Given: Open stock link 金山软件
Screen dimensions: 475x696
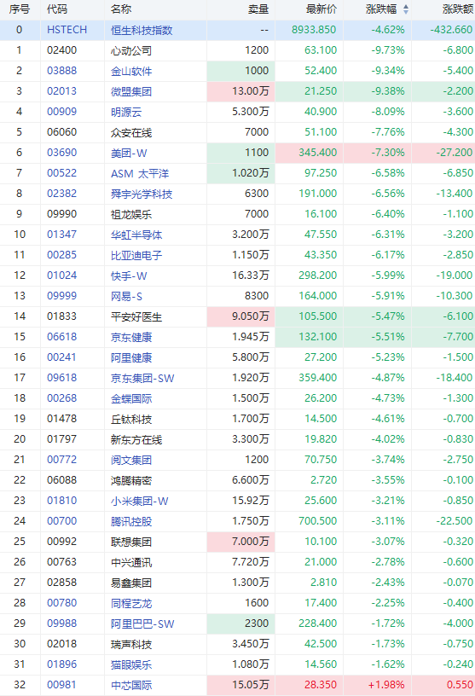Looking at the screenshot, I should pyautogui.click(x=131, y=71).
